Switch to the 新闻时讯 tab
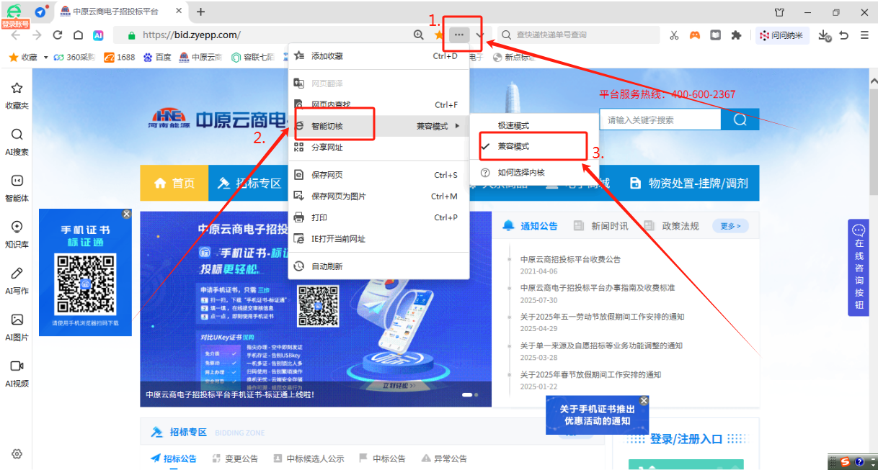Screen dimensions: 878x470 coord(608,226)
